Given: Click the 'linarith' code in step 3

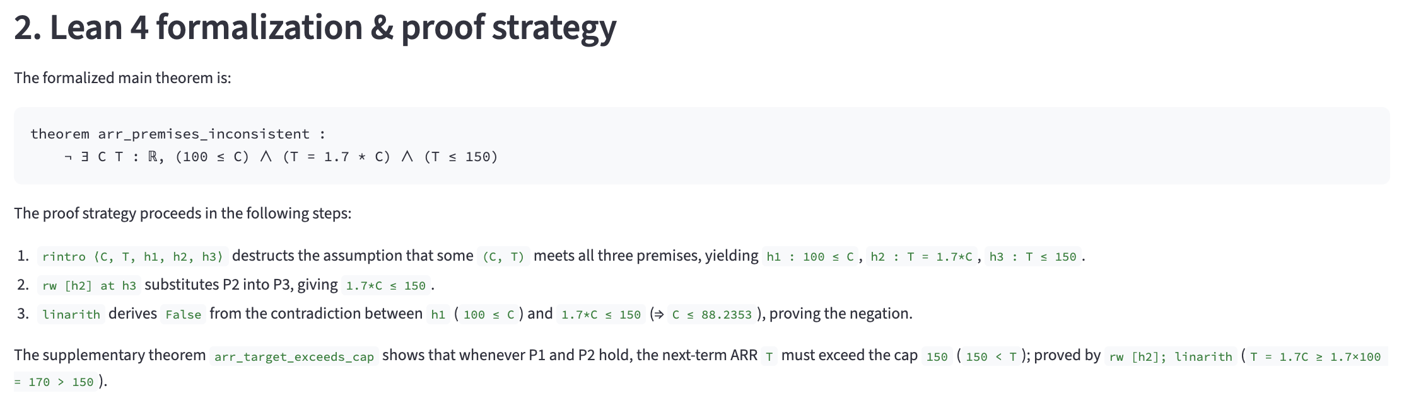Looking at the screenshot, I should pyautogui.click(x=71, y=314).
